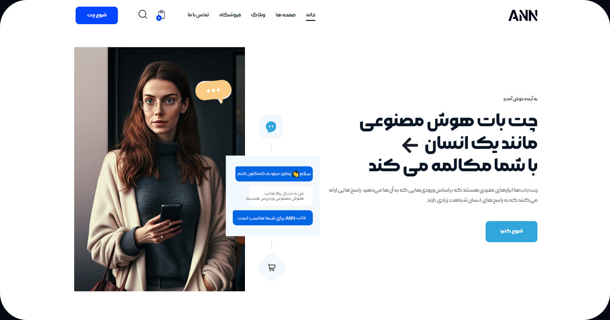Open the search magnifier icon

pyautogui.click(x=143, y=15)
